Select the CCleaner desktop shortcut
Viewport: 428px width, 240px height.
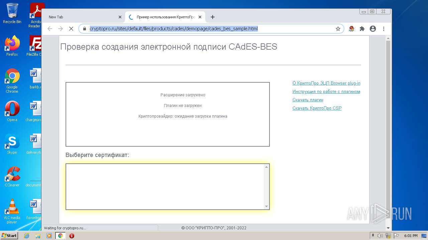(x=12, y=176)
